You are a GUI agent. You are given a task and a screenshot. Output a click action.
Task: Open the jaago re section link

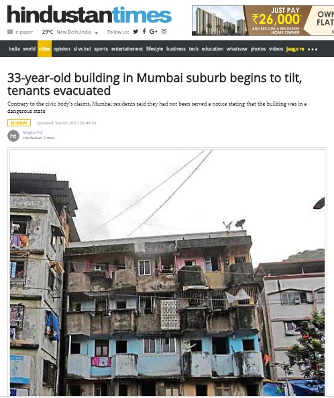pyautogui.click(x=295, y=48)
